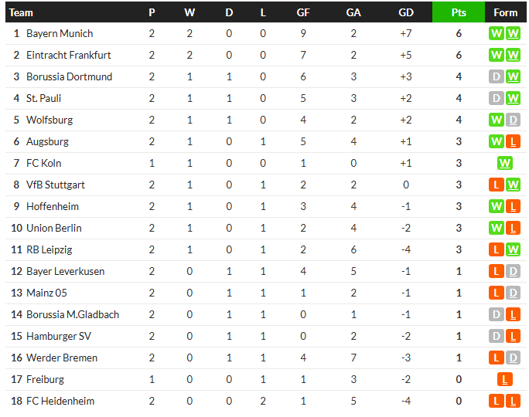The height and width of the screenshot is (417, 529).
Task: Sort table by the green Pts column
Action: click(459, 12)
